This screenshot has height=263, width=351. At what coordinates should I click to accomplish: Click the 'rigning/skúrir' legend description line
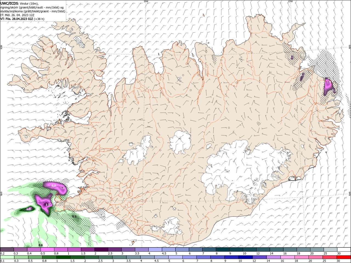pyautogui.click(x=32, y=7)
